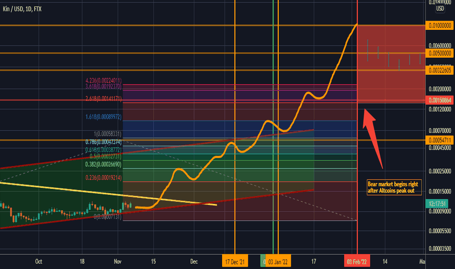
Task: Select the 0.01000000 price label
Action: point(439,25)
